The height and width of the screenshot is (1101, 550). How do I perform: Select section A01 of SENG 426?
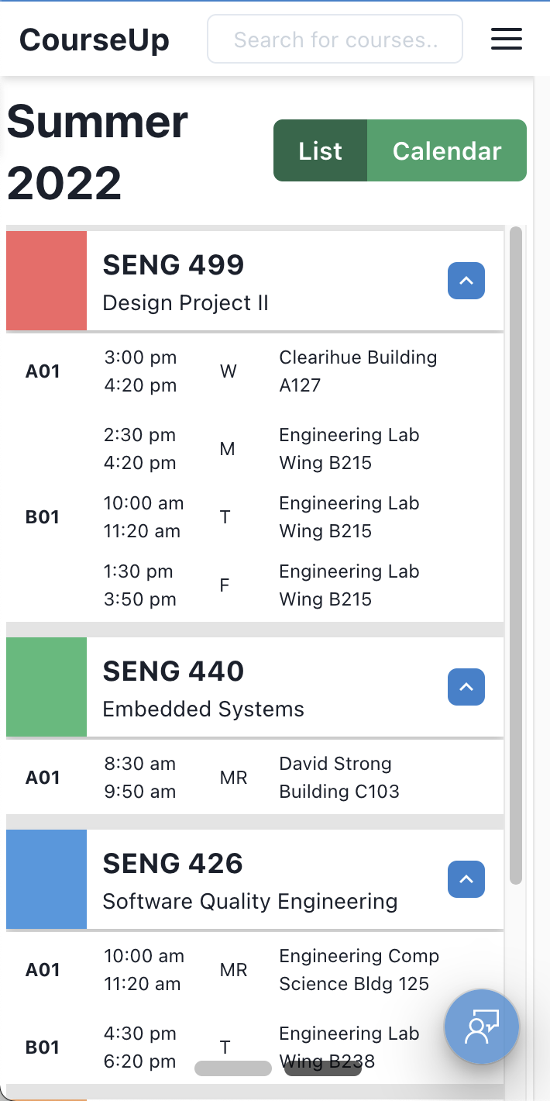click(x=43, y=970)
